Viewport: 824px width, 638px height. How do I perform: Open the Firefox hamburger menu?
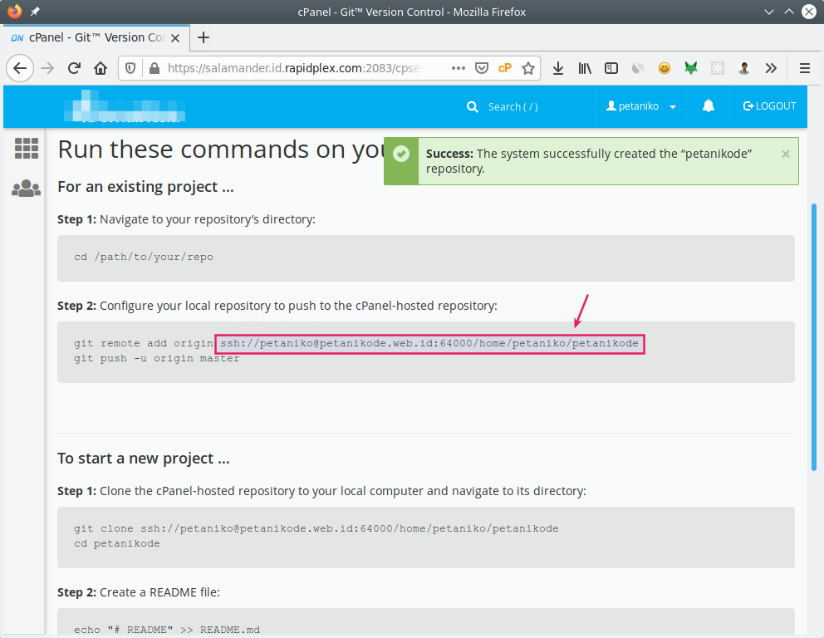(x=803, y=68)
